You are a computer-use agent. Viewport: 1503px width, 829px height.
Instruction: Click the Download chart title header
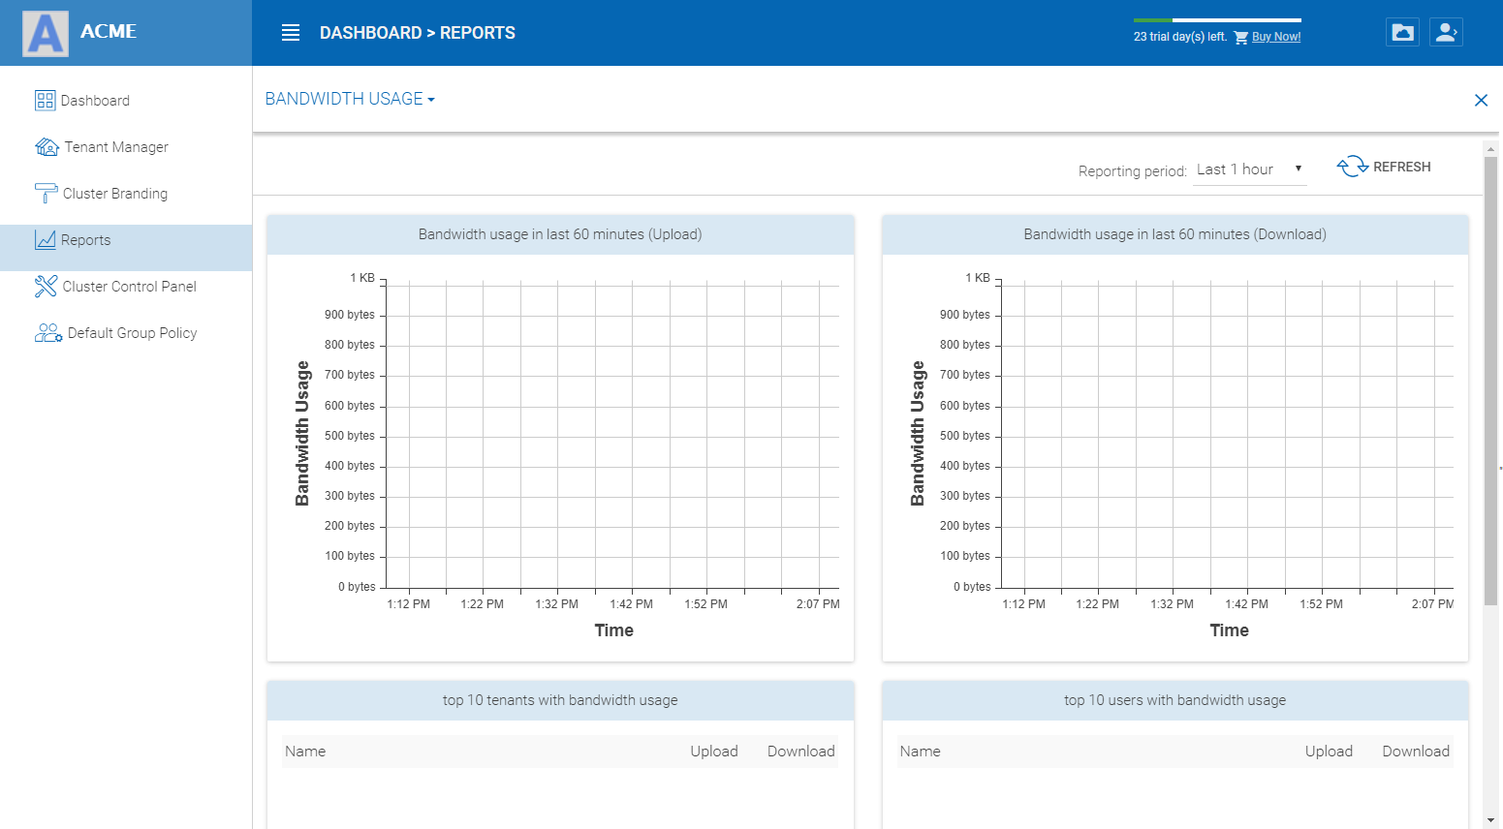(x=1175, y=234)
